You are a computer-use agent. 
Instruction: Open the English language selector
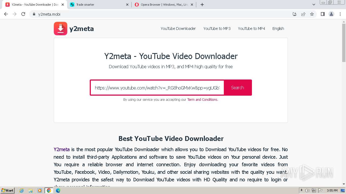click(278, 29)
